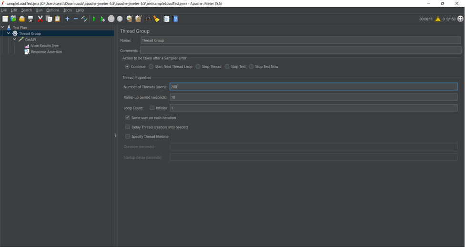The width and height of the screenshot is (465, 247).
Task: Check the Specify Thread lifetime box
Action: coord(128,136)
